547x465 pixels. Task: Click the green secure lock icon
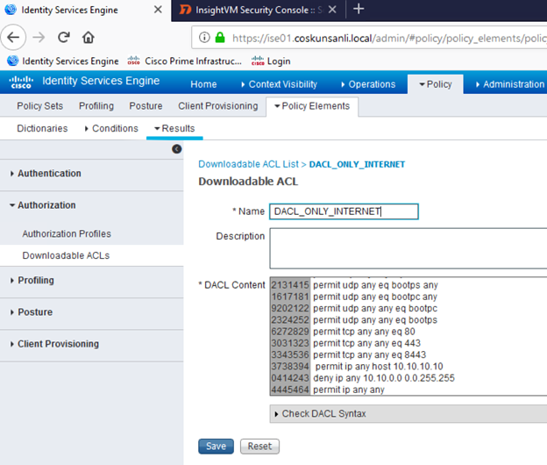pyautogui.click(x=220, y=37)
